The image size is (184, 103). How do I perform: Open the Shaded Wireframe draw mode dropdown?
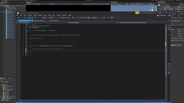pos(116,4)
